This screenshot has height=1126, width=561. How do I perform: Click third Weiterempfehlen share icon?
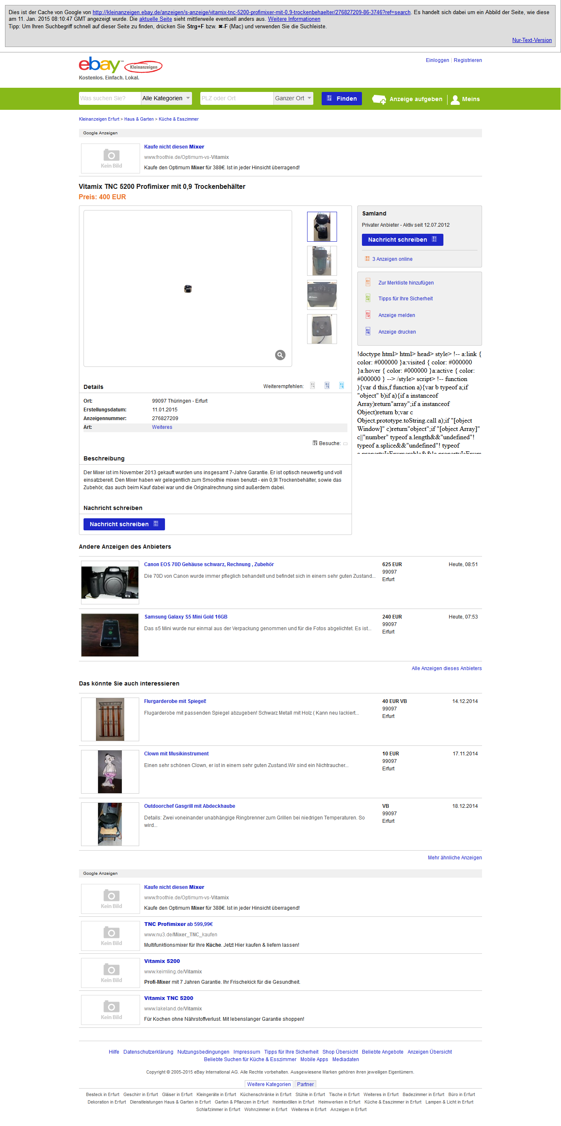pyautogui.click(x=342, y=386)
